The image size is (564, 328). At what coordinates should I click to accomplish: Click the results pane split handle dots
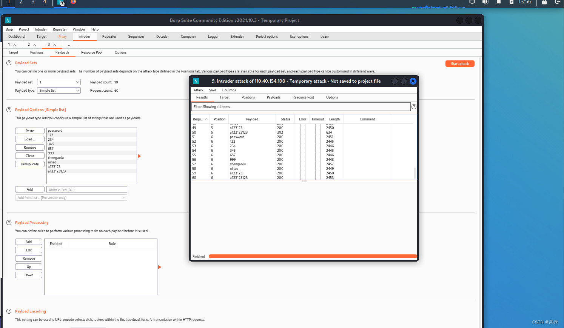304,181
